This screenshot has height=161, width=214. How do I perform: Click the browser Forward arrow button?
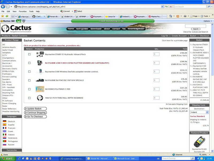pyautogui.click(x=8, y=6)
